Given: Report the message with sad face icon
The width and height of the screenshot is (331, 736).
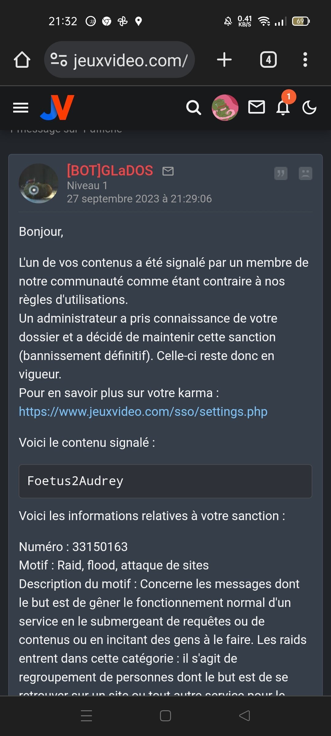Looking at the screenshot, I should click(306, 173).
